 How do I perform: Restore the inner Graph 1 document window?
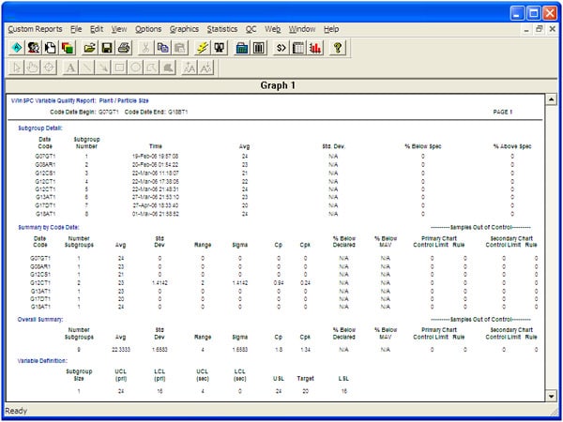click(x=538, y=29)
